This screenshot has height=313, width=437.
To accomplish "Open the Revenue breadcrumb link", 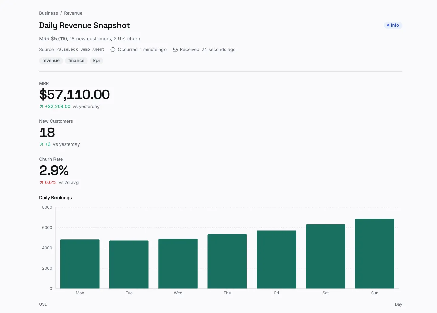I will click(73, 13).
